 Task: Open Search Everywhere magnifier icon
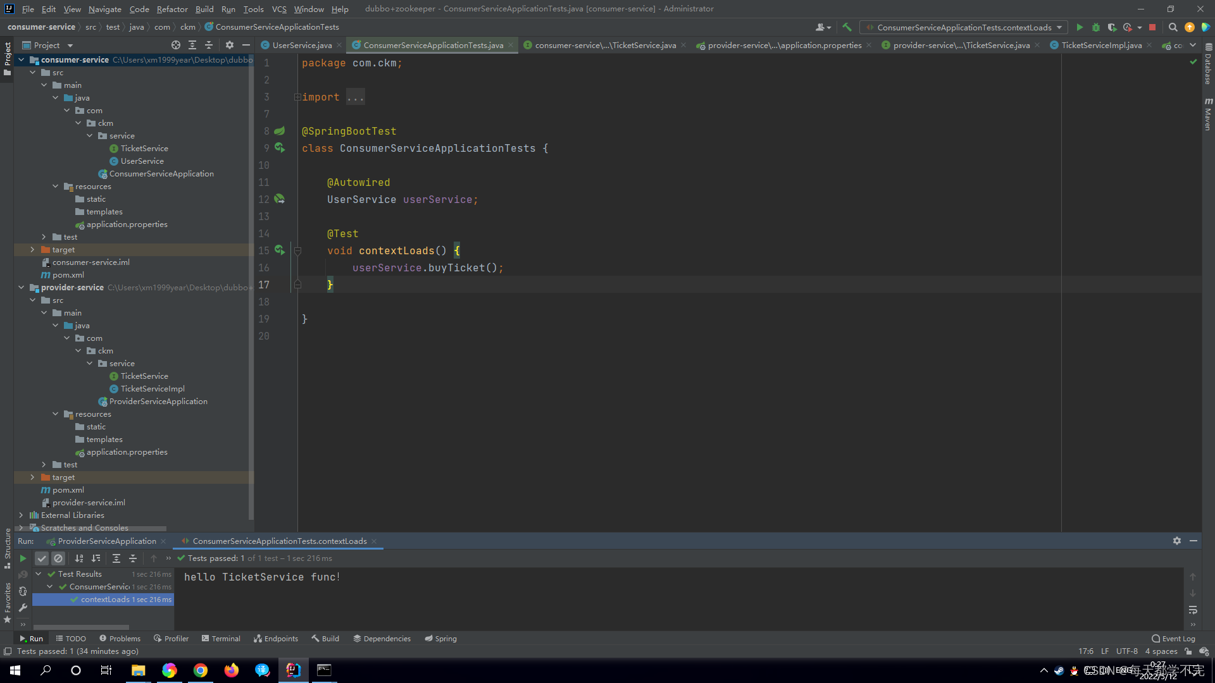(x=1173, y=27)
